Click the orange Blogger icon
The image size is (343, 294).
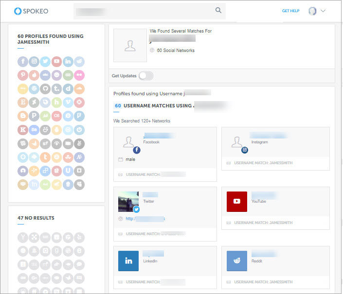[x=23, y=116]
